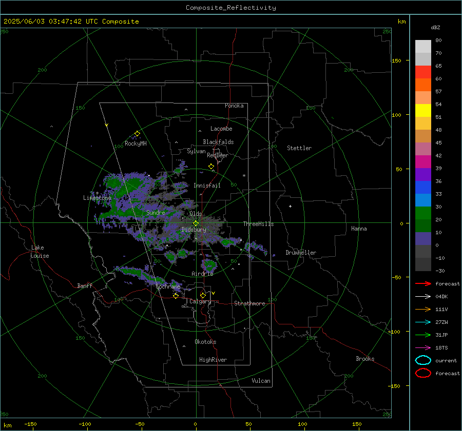Image resolution: width=462 pixels, height=431 pixels.
Task: Click the dBZ legend heading
Action: pyautogui.click(x=435, y=27)
